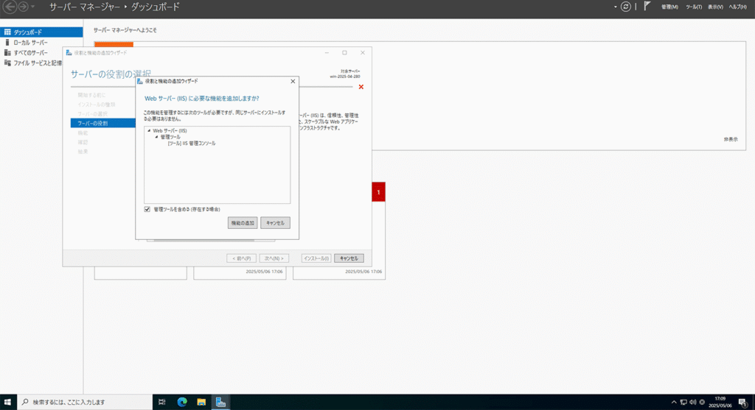Show hidden tray icons chevron

pyautogui.click(x=674, y=403)
